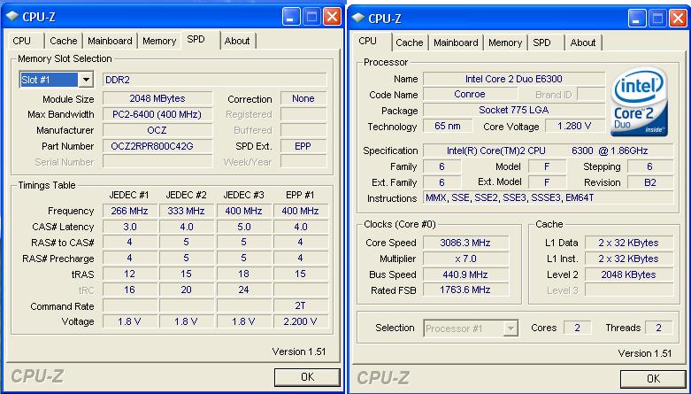691x394 pixels.
Task: Open the About tab in left CPU-Z window
Action: tap(237, 41)
